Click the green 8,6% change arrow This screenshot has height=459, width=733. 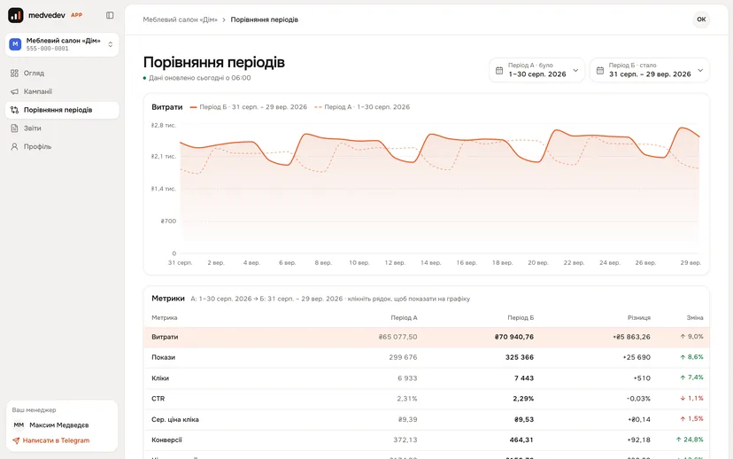[683, 357]
